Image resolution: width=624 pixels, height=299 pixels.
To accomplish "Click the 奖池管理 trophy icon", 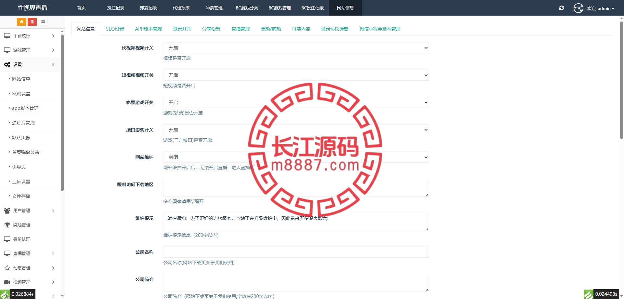I will 7,225.
